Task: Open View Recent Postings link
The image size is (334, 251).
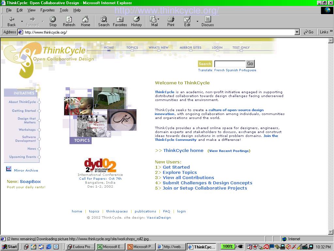Action: point(229,151)
